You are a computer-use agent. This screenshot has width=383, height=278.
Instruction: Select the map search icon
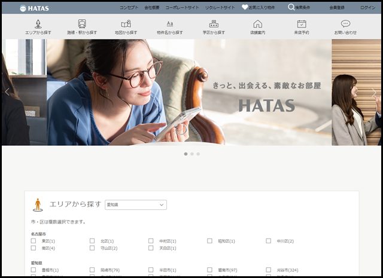tap(126, 24)
